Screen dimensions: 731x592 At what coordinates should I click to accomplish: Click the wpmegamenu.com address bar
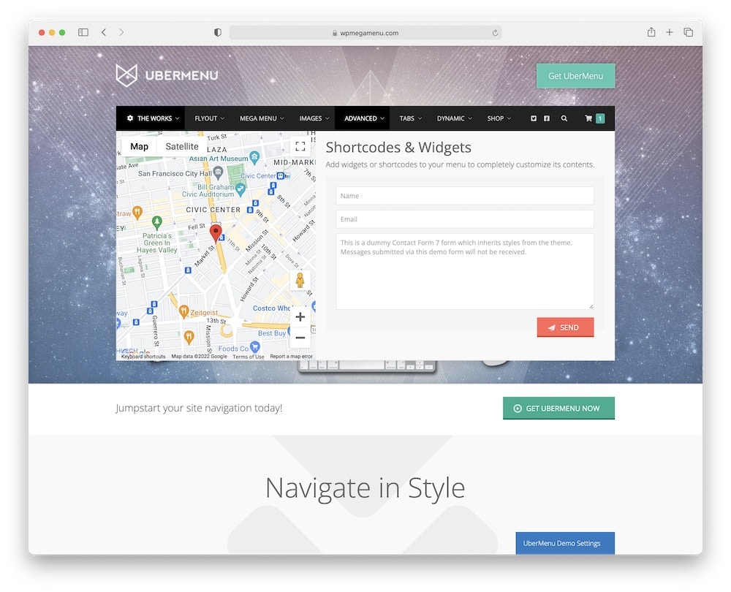[x=365, y=33]
